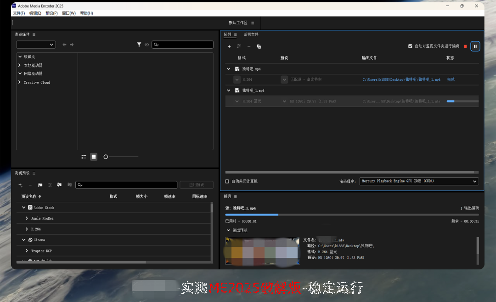This screenshot has height=302, width=496.
Task: Collapse the 独特吧.mp4 queue item
Action: (x=229, y=68)
